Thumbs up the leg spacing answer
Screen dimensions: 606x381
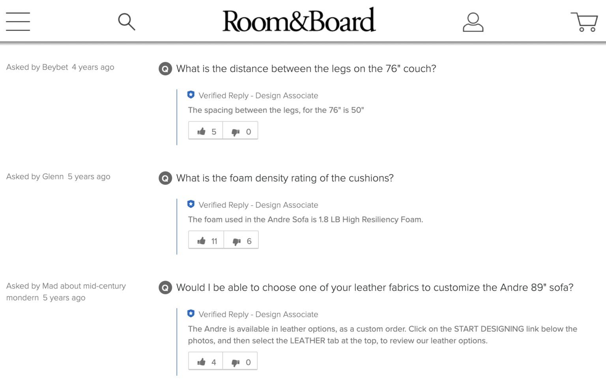coord(206,130)
